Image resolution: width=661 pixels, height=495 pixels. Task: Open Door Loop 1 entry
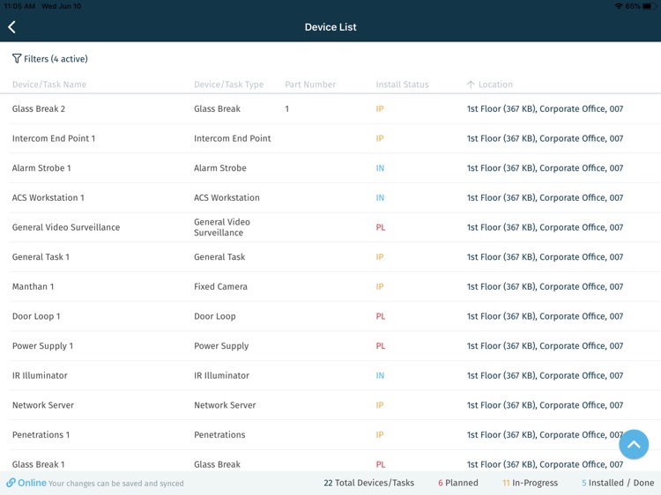pos(36,316)
